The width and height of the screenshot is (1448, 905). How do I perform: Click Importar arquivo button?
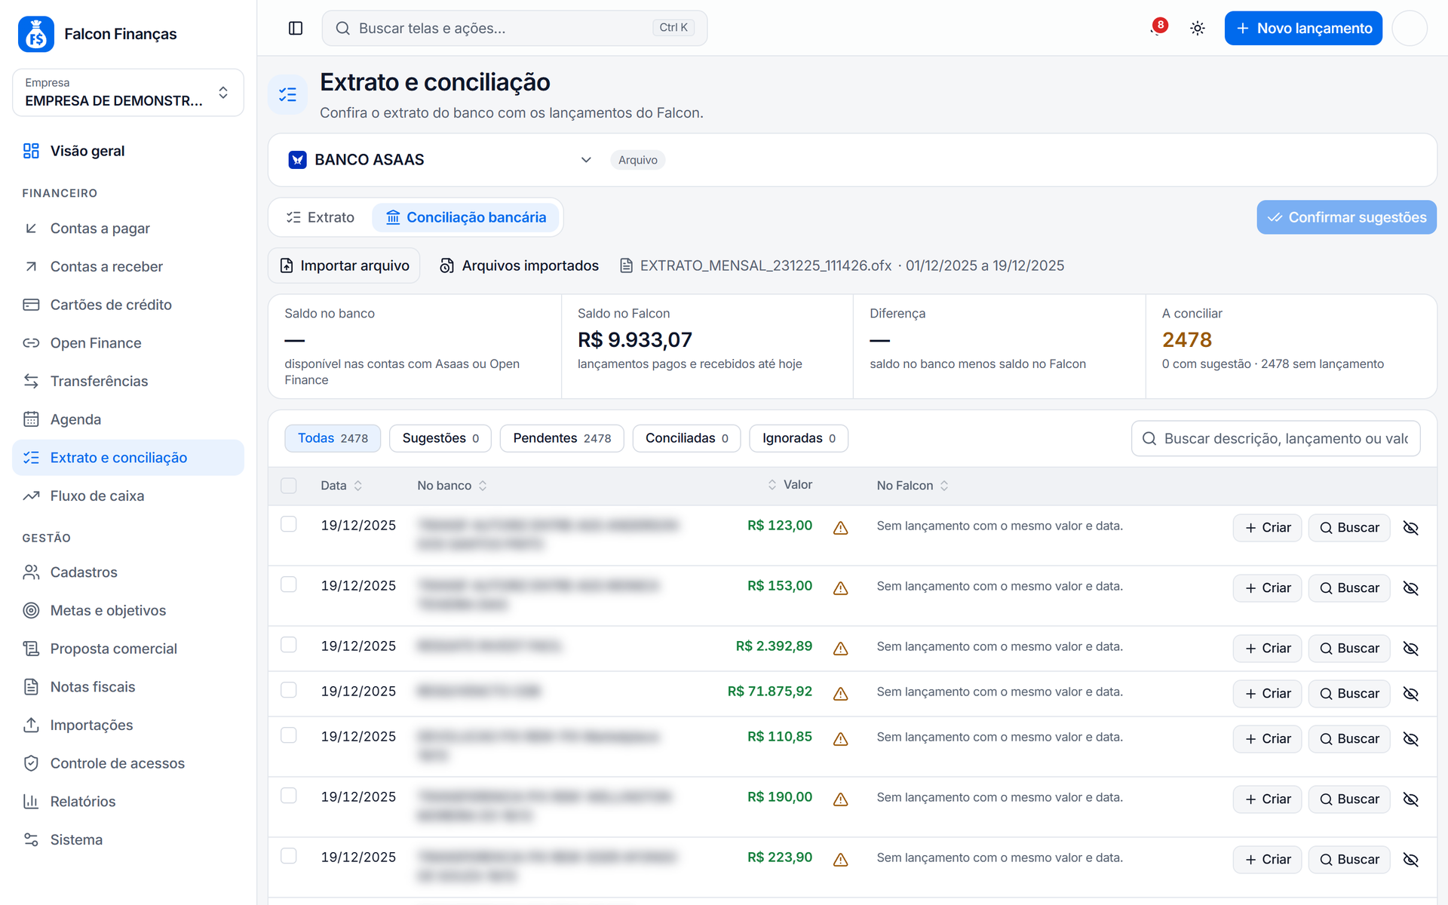click(345, 265)
